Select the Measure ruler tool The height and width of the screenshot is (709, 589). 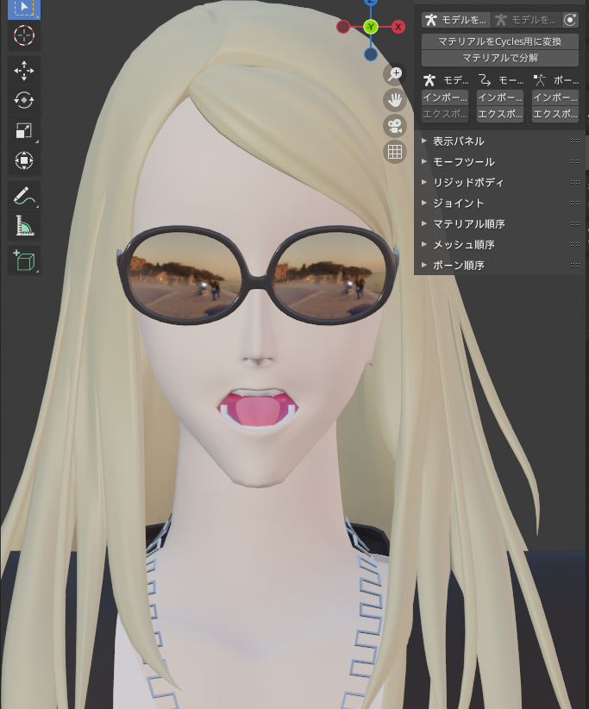(x=24, y=225)
